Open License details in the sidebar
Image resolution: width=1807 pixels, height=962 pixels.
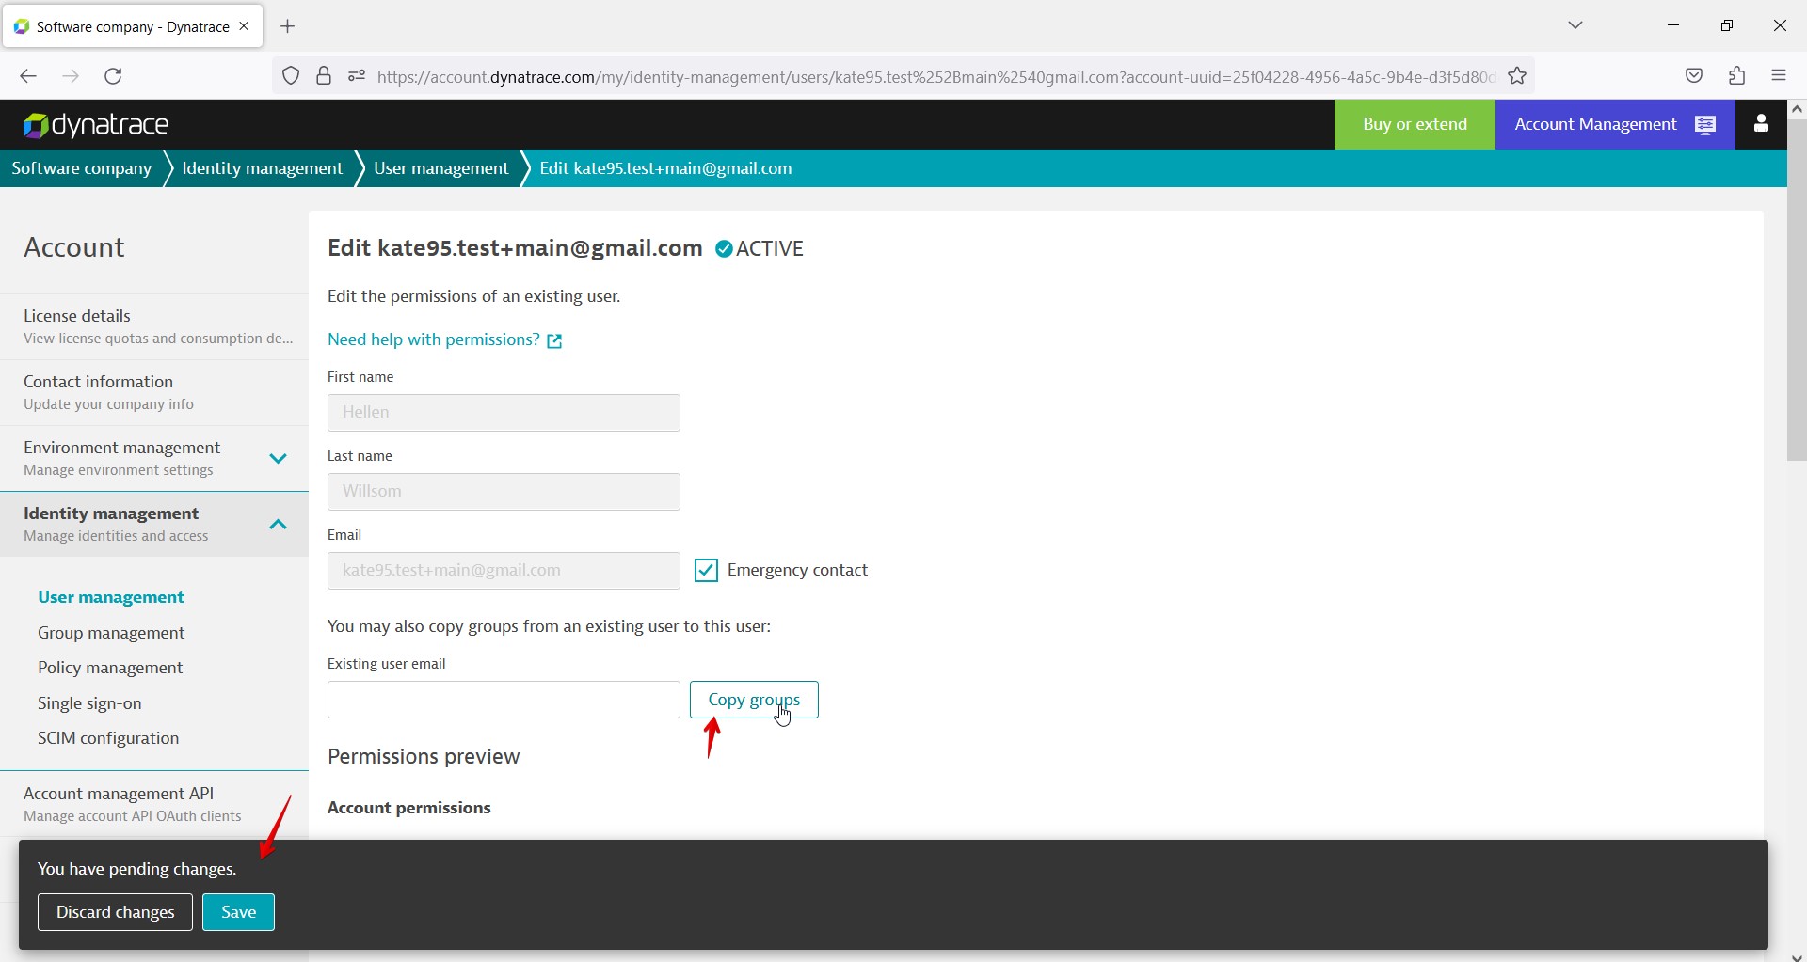(154, 326)
